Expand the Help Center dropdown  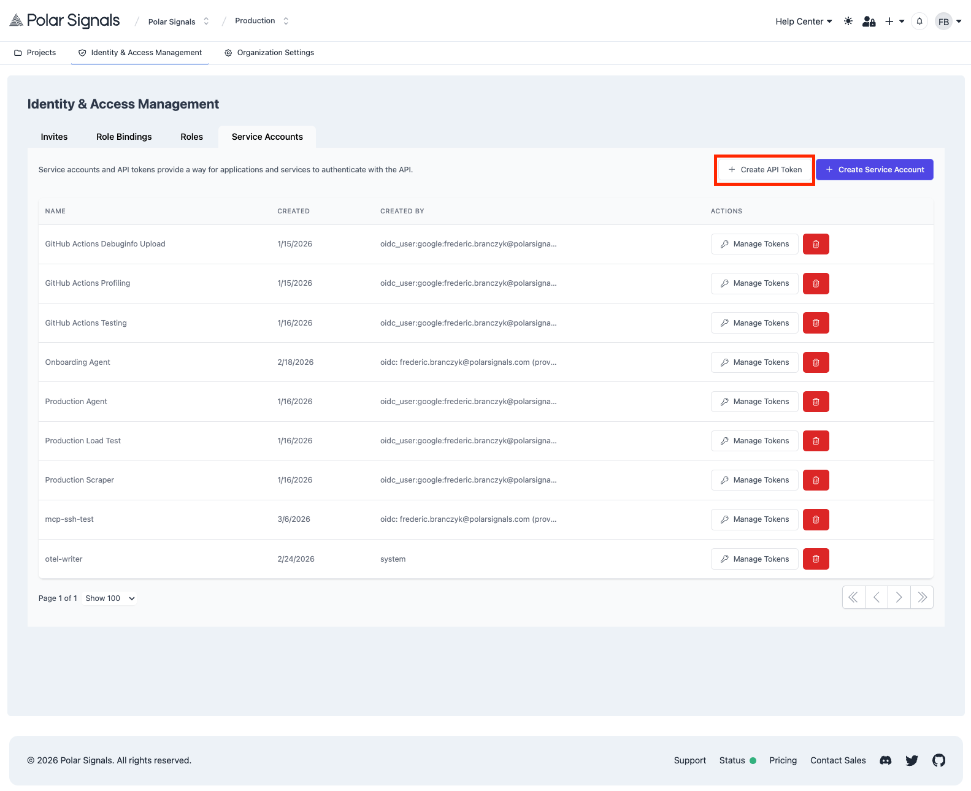click(x=804, y=21)
